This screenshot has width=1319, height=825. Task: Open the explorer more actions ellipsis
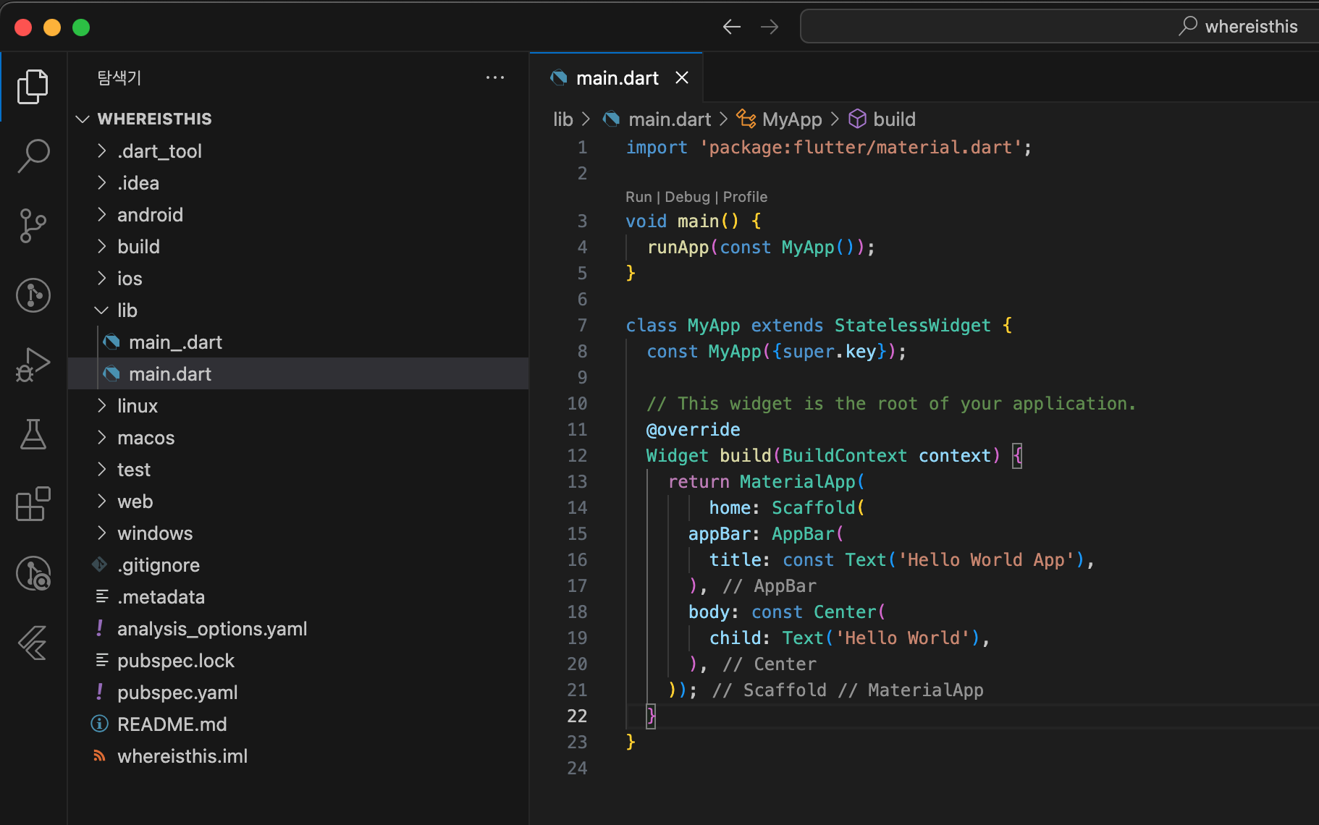(x=495, y=77)
